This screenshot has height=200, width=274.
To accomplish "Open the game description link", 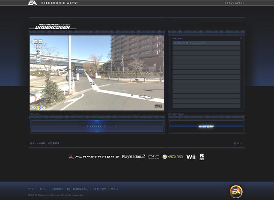I will pyautogui.click(x=38, y=143).
